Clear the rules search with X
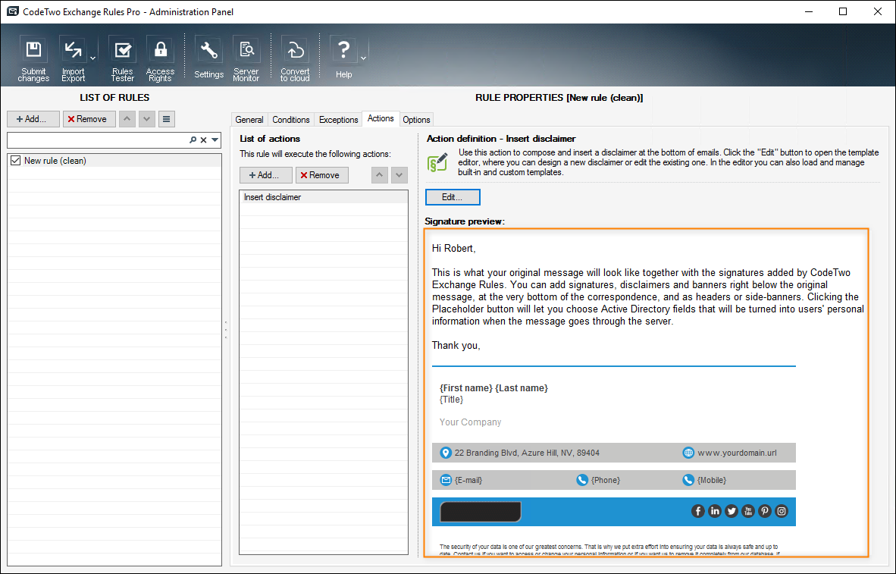 203,140
